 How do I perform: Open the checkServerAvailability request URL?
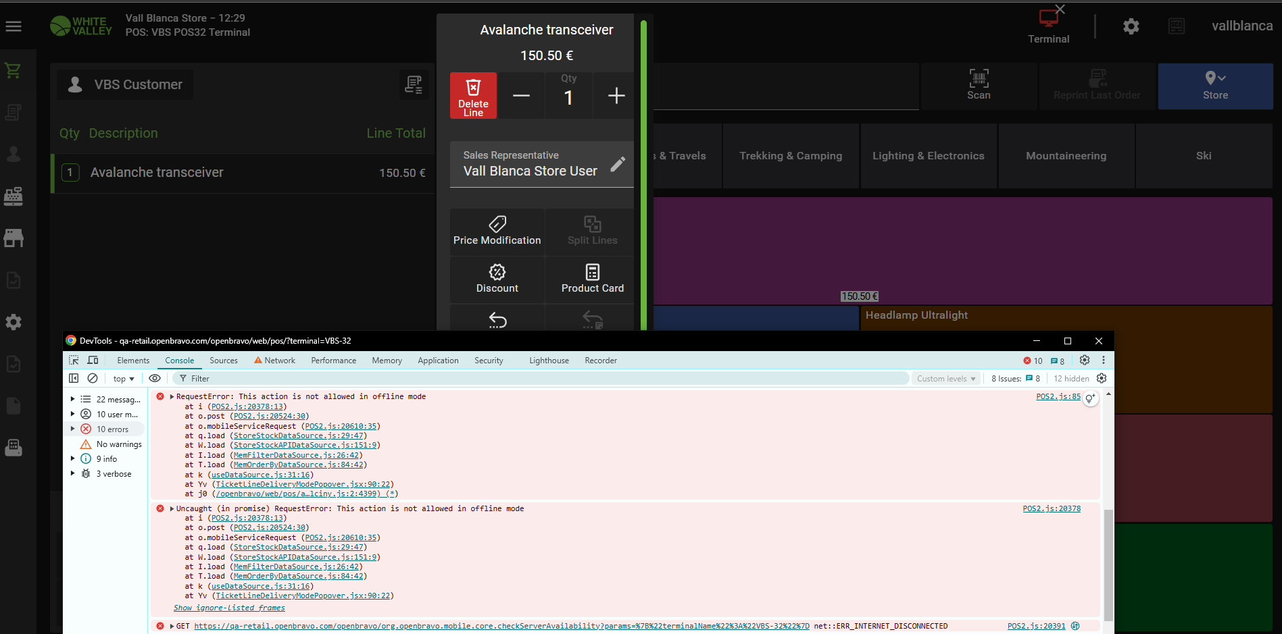(501, 626)
